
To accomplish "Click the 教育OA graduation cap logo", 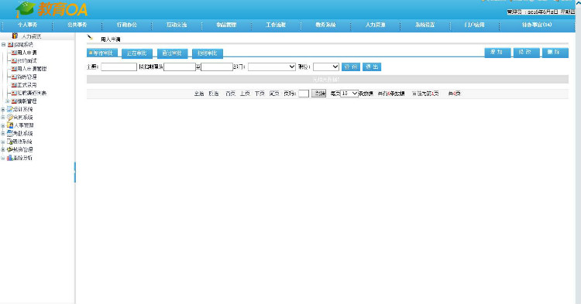I will coord(26,9).
